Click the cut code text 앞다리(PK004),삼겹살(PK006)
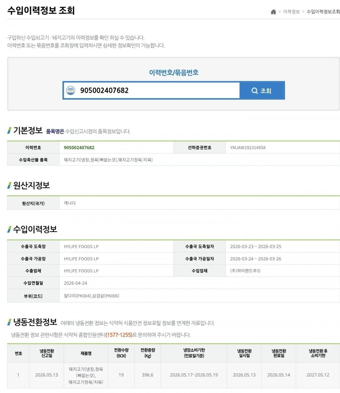340x393 pixels. (91, 296)
